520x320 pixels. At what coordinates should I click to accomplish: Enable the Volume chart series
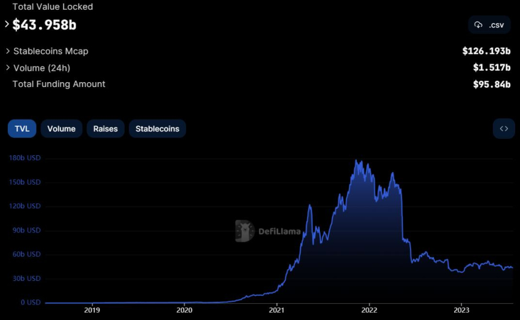click(61, 129)
